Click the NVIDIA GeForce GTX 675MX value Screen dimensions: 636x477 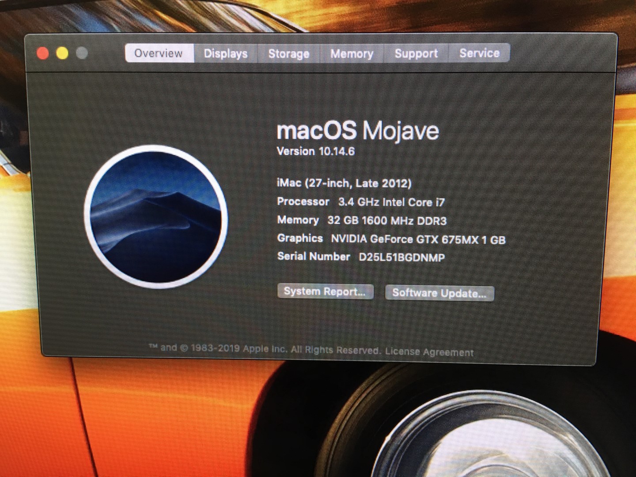[418, 239]
